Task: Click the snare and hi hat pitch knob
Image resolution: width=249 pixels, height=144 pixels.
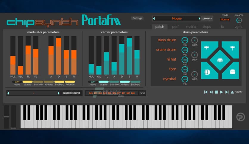Action: 194,55
